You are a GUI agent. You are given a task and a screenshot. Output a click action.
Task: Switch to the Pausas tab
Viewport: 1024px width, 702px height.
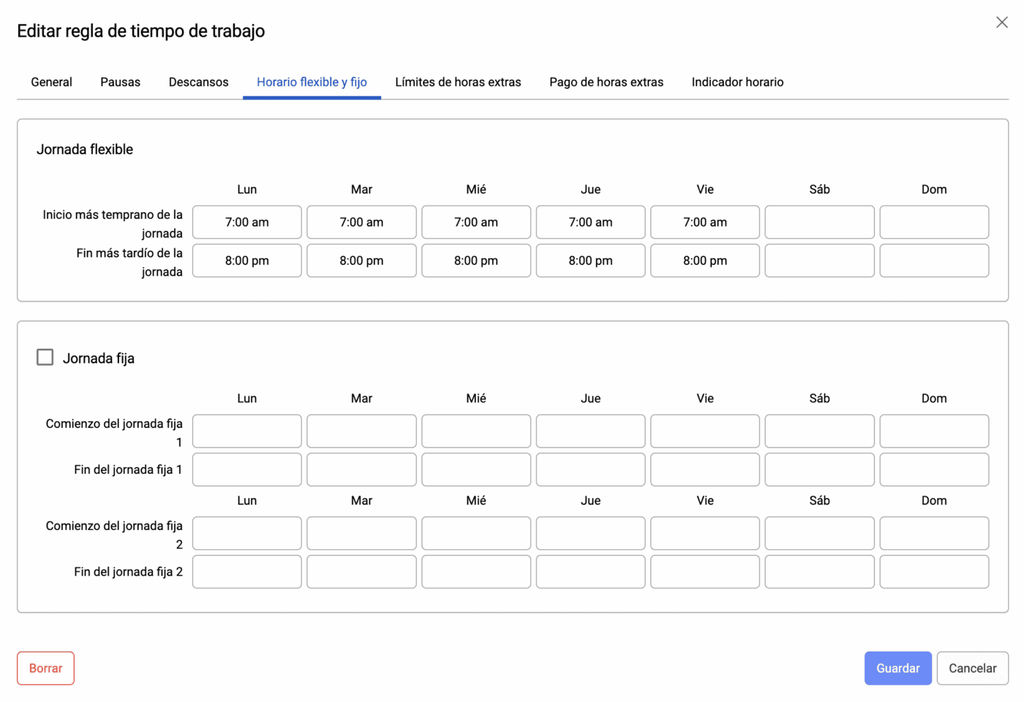120,82
